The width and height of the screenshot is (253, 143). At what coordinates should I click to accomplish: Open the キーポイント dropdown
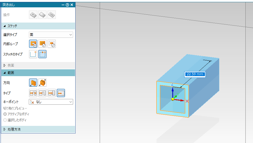coord(51,102)
